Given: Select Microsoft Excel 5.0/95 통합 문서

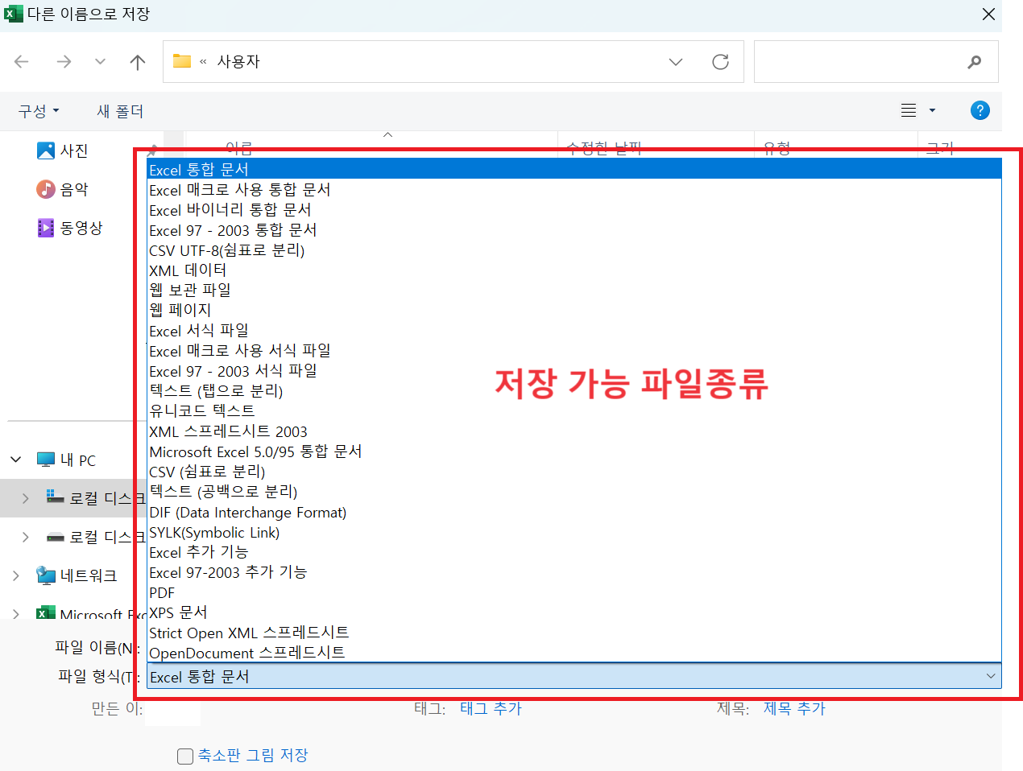Looking at the screenshot, I should 574,451.
